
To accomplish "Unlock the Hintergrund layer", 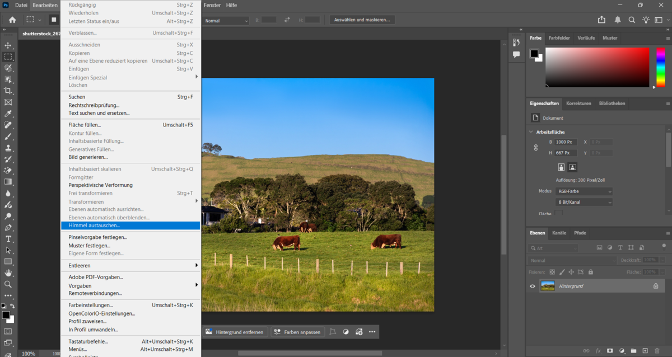I will tap(655, 286).
